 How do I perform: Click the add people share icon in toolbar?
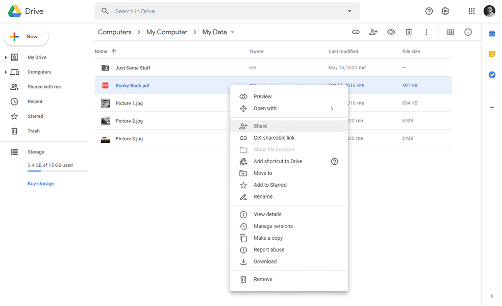click(x=373, y=32)
